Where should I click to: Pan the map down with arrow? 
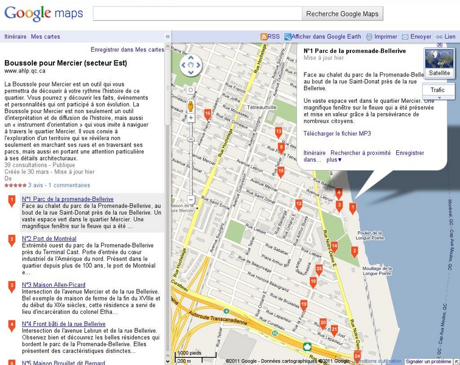point(190,72)
